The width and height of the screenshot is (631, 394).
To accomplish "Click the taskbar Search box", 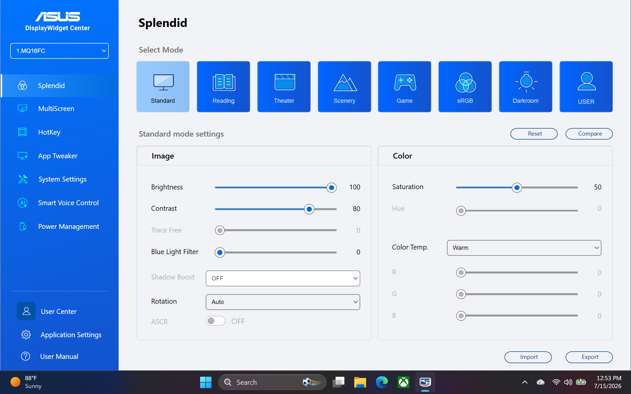I will click(x=272, y=382).
